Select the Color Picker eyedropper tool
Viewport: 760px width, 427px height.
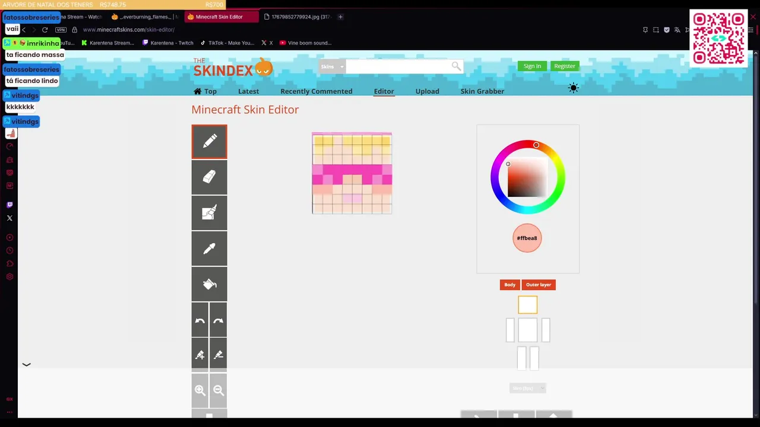[209, 248]
